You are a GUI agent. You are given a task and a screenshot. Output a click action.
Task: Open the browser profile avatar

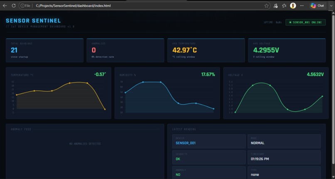[293, 6]
